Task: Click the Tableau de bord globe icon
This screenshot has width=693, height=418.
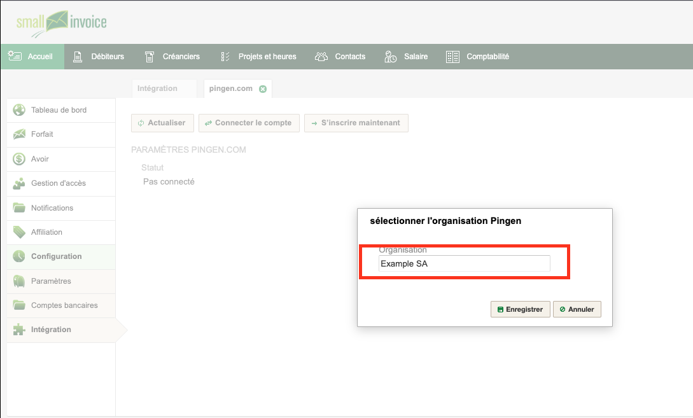Action: point(19,109)
